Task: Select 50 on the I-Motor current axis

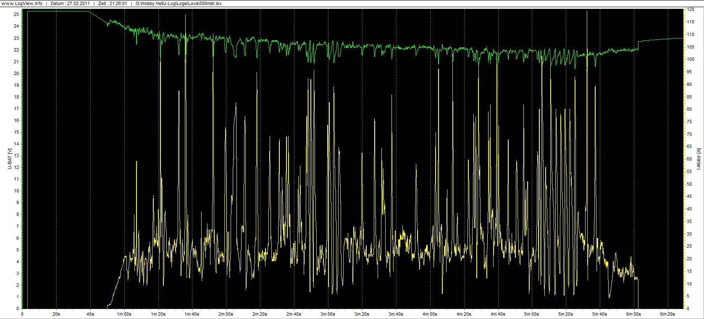Action: [689, 184]
